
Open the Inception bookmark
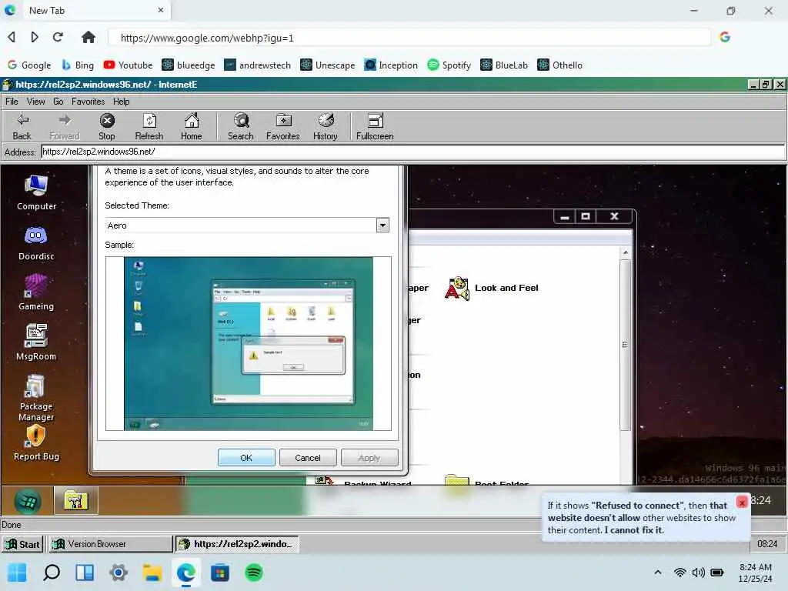391,65
